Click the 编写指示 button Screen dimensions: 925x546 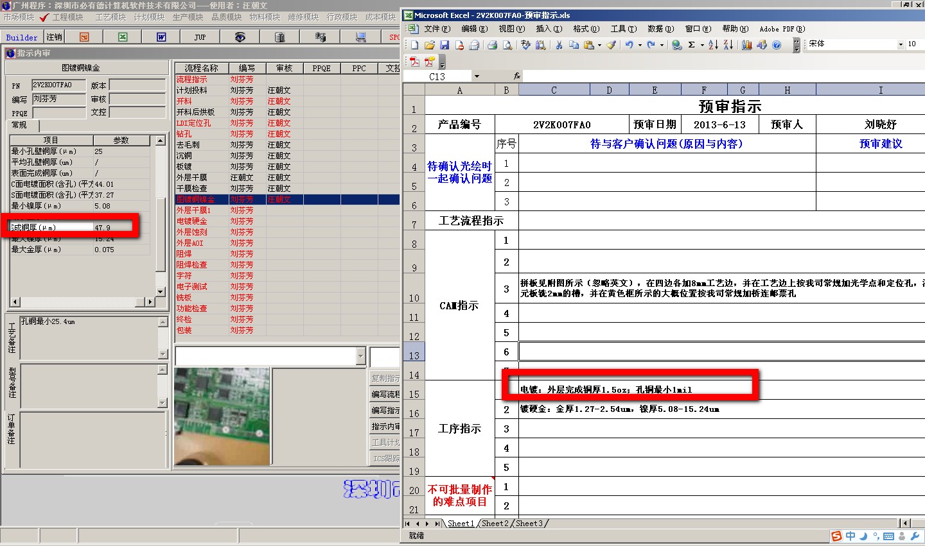click(385, 411)
